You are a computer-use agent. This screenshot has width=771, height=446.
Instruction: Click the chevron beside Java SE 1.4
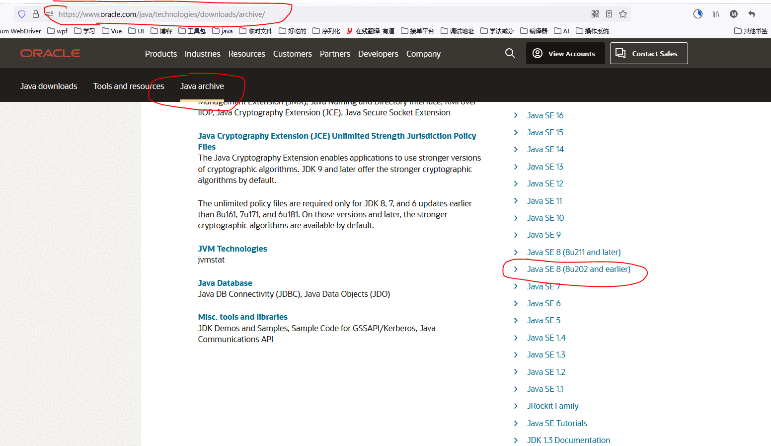[x=516, y=338]
